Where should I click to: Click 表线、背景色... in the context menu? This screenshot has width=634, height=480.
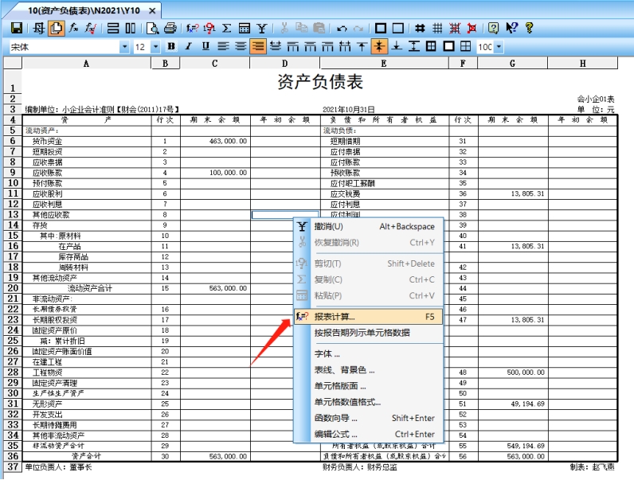coord(344,370)
